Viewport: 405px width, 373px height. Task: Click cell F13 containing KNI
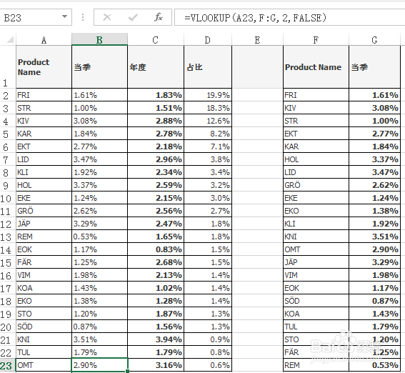[316, 237]
